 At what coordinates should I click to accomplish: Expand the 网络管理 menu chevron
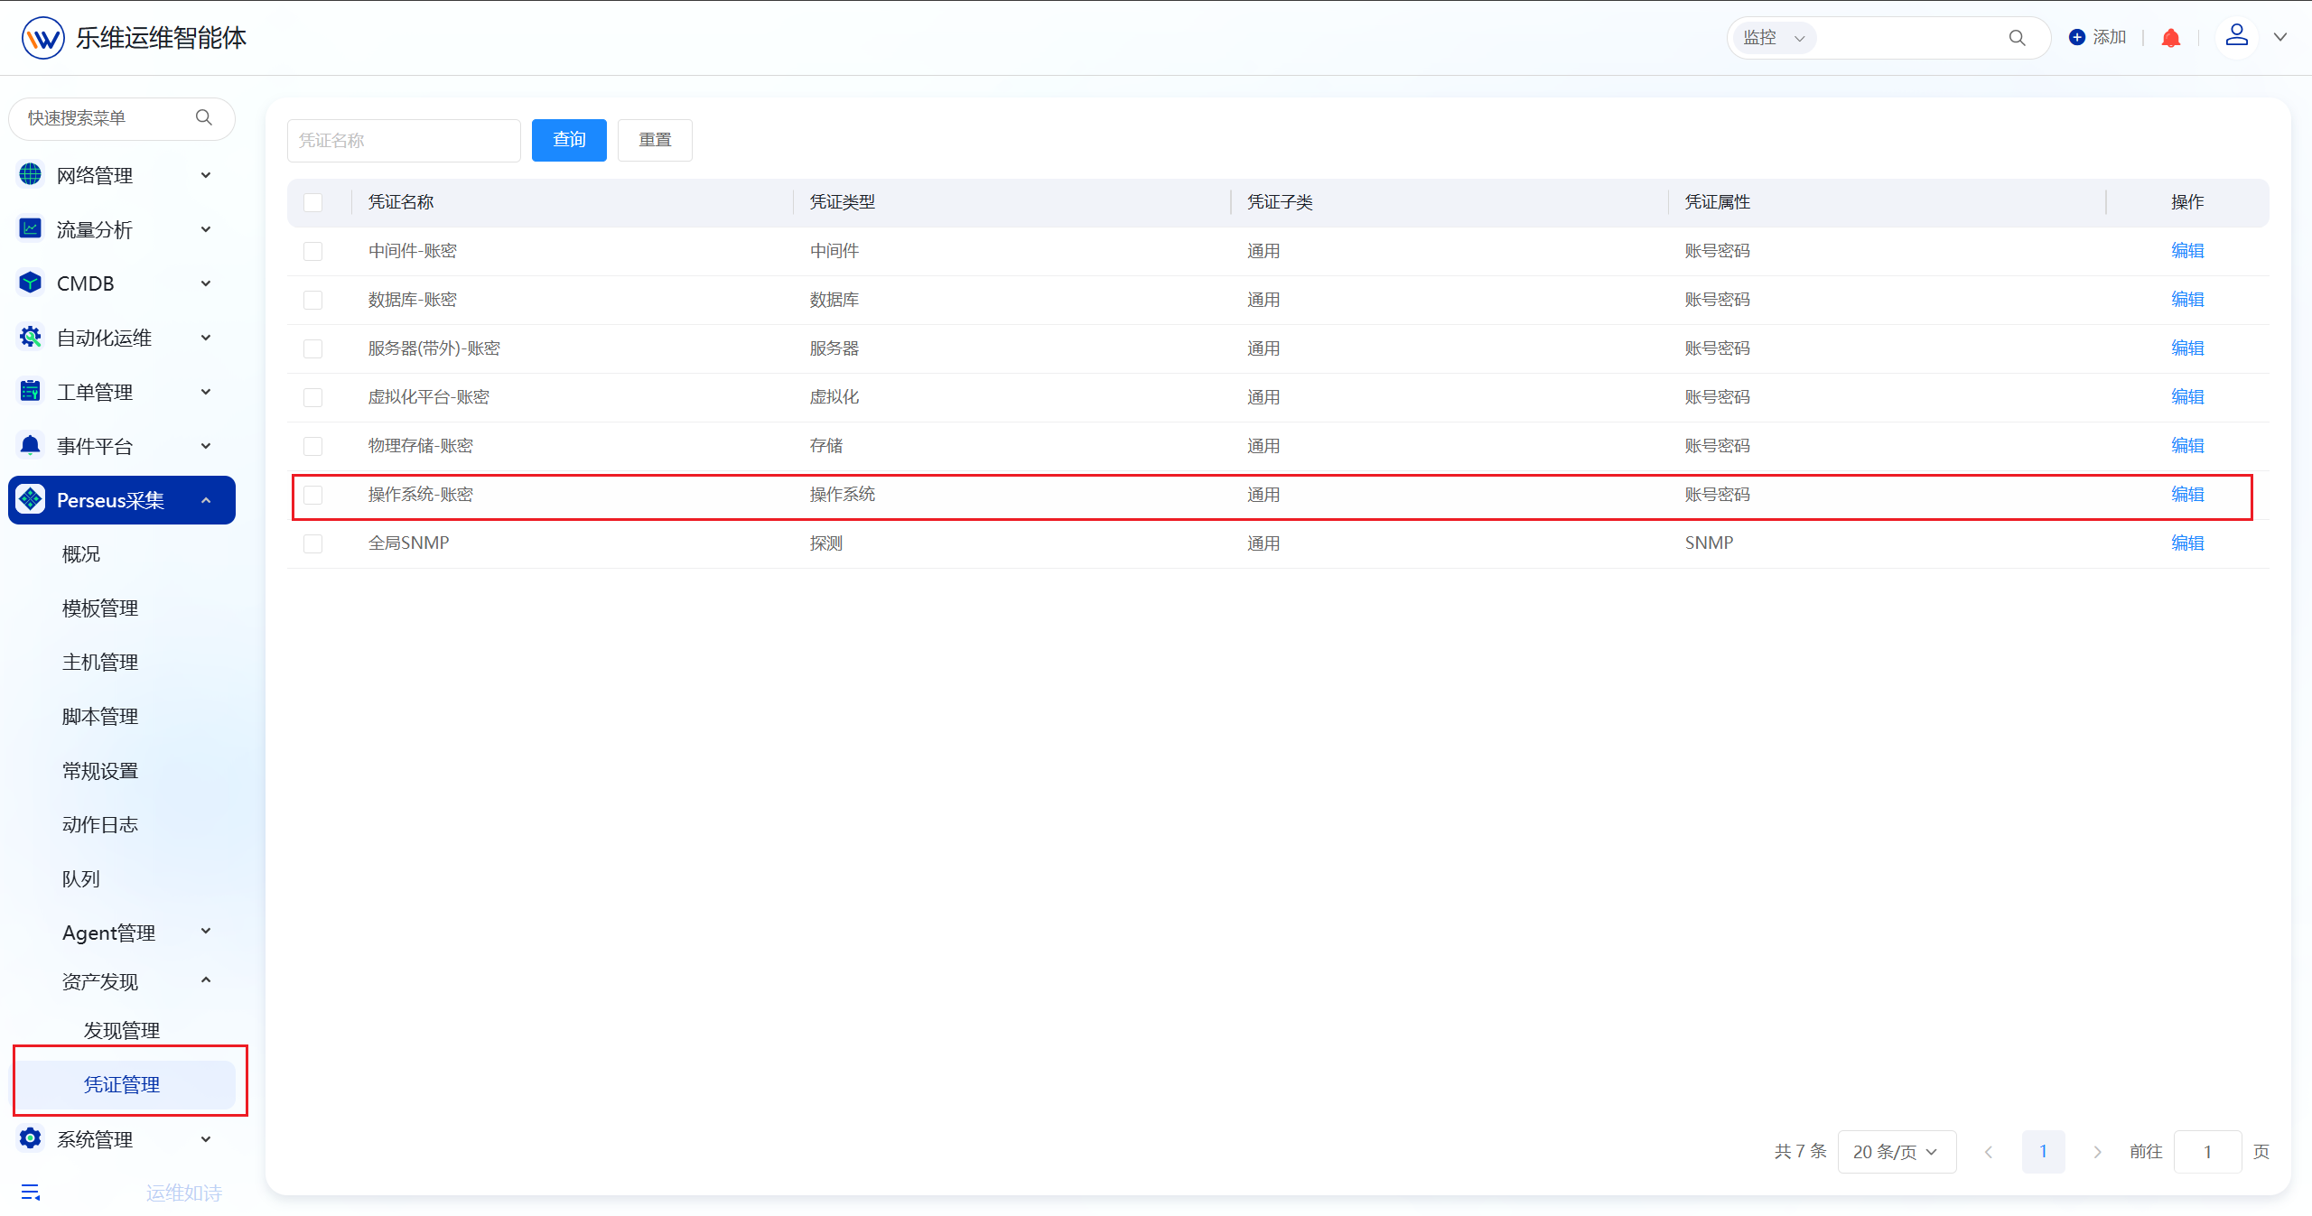point(206,175)
